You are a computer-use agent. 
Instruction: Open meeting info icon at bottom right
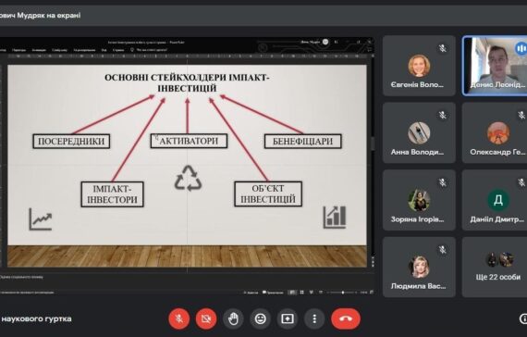click(523, 318)
